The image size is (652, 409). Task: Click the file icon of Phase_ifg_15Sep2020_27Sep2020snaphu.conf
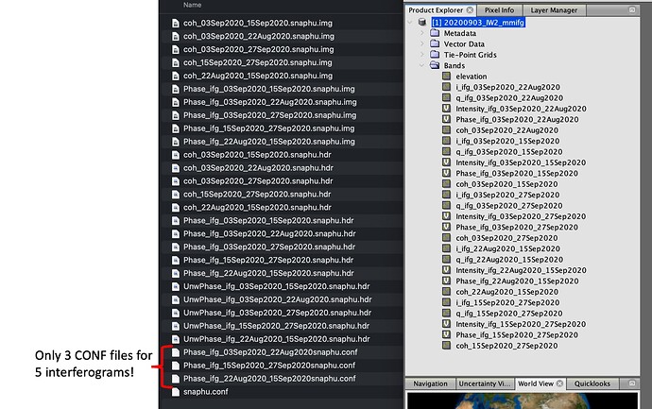tap(176, 366)
